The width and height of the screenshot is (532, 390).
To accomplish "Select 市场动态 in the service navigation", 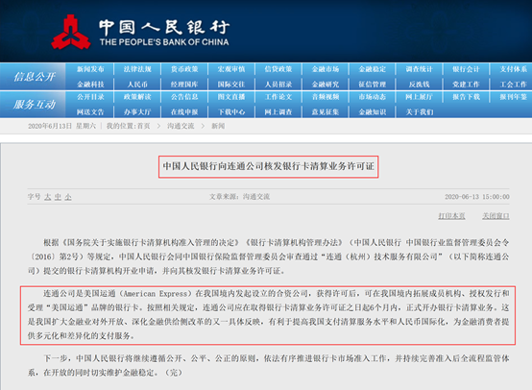I will click(x=373, y=97).
